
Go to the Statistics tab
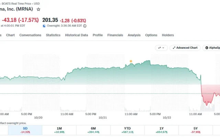click(x=53, y=35)
